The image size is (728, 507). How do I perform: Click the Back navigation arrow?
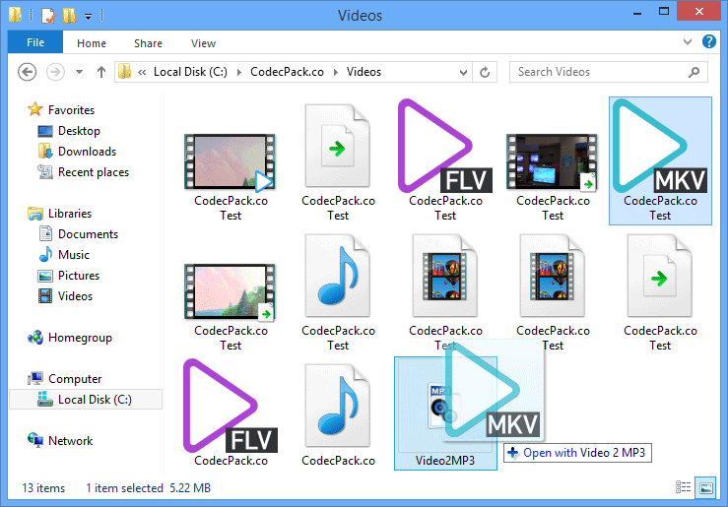click(x=27, y=72)
